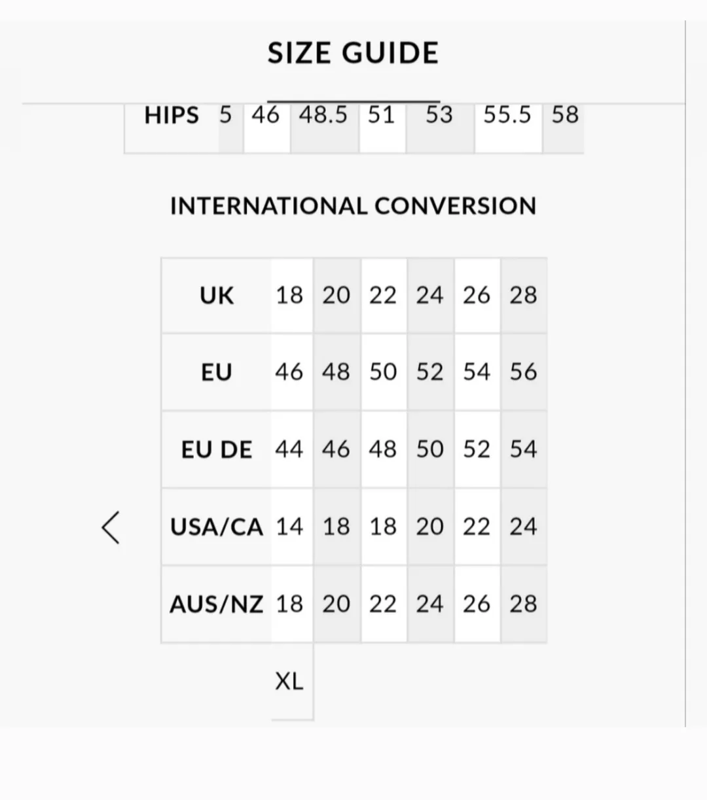Select USA/CA size 24 cell

tap(524, 527)
